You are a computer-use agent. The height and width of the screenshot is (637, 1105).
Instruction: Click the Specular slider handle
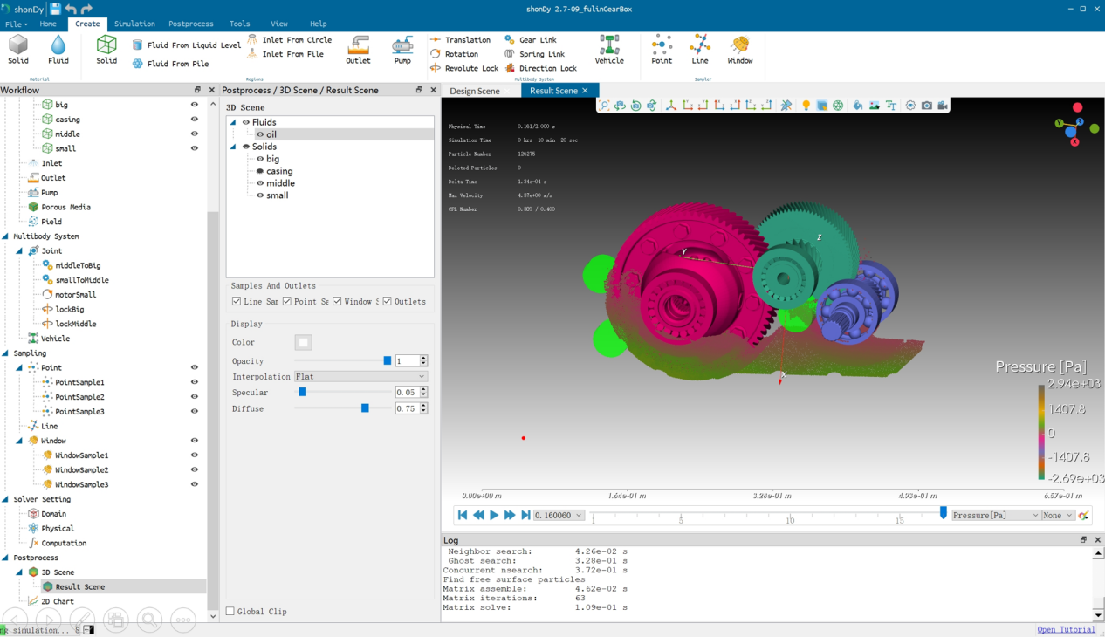pyautogui.click(x=303, y=393)
